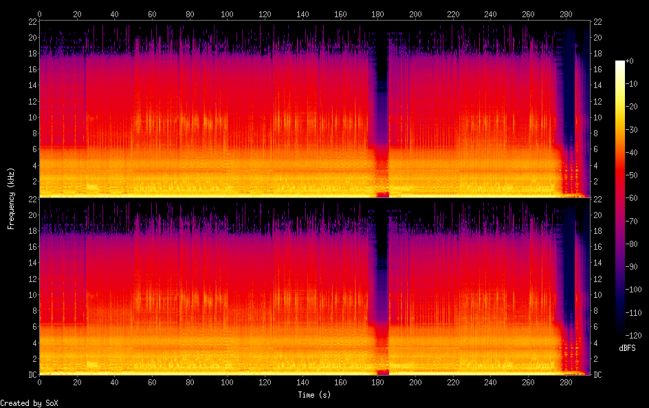The image size is (649, 408).
Task: Click "180" on the bottom time axis
Action: coord(377,383)
